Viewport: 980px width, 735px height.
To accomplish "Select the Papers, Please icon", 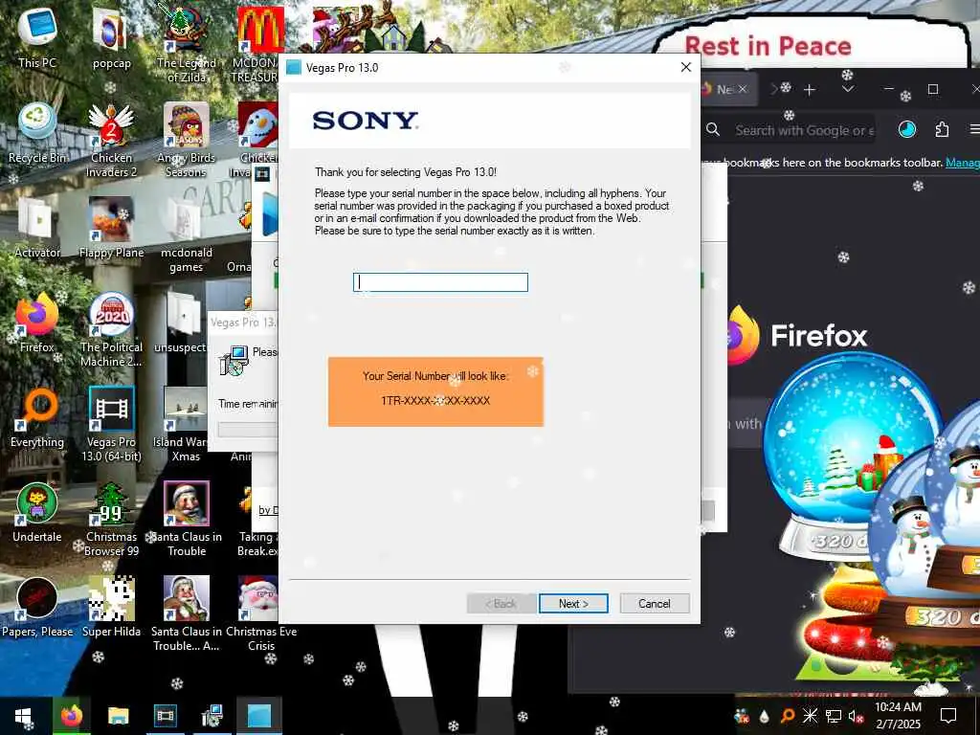I will pyautogui.click(x=37, y=608).
